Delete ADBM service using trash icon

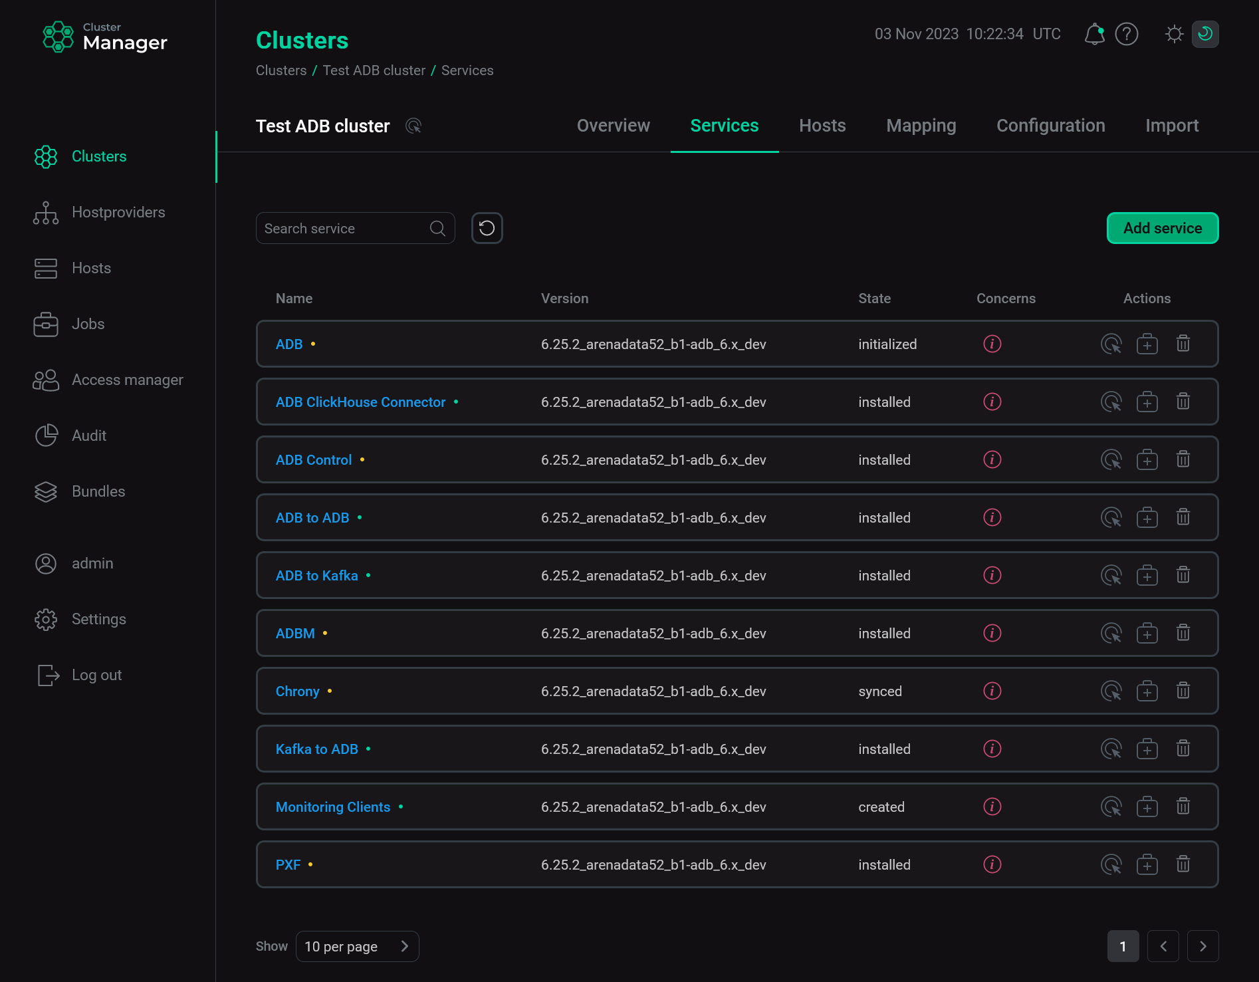1183,633
